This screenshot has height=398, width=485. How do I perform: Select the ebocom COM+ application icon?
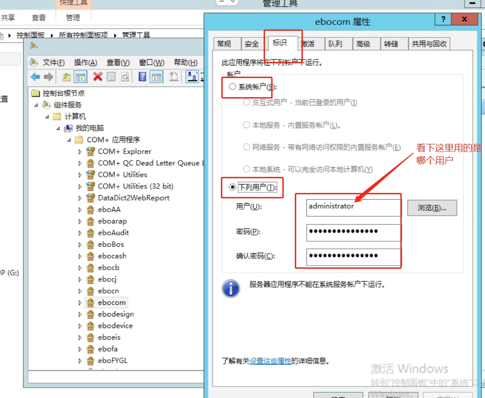tap(90, 303)
